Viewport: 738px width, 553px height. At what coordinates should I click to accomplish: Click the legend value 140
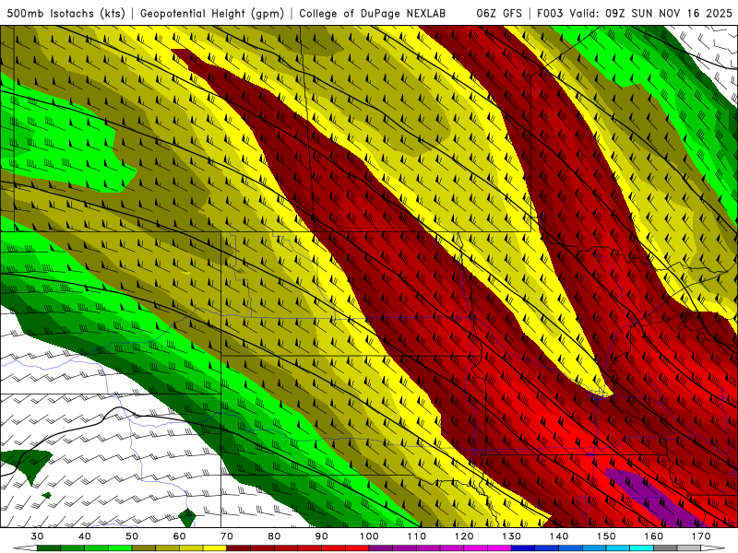tap(559, 536)
